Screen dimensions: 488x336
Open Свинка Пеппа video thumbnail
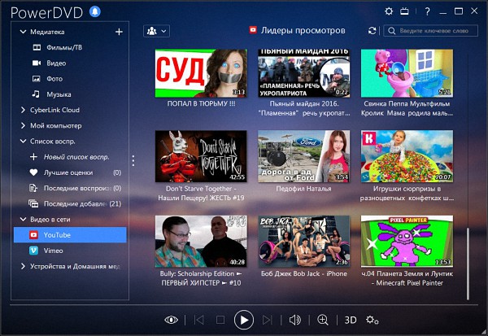407,73
